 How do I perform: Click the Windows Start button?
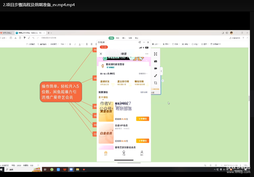tap(1, 170)
